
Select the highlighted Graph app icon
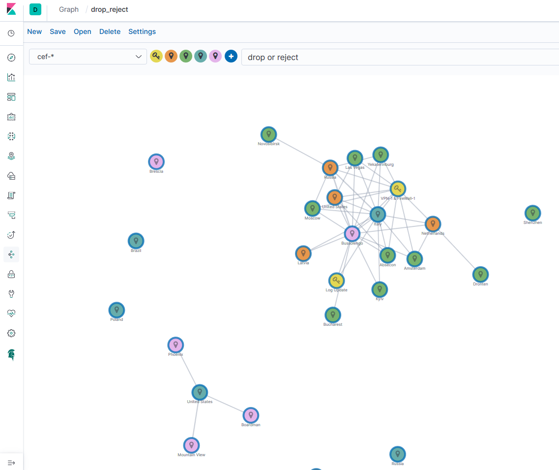pyautogui.click(x=11, y=254)
